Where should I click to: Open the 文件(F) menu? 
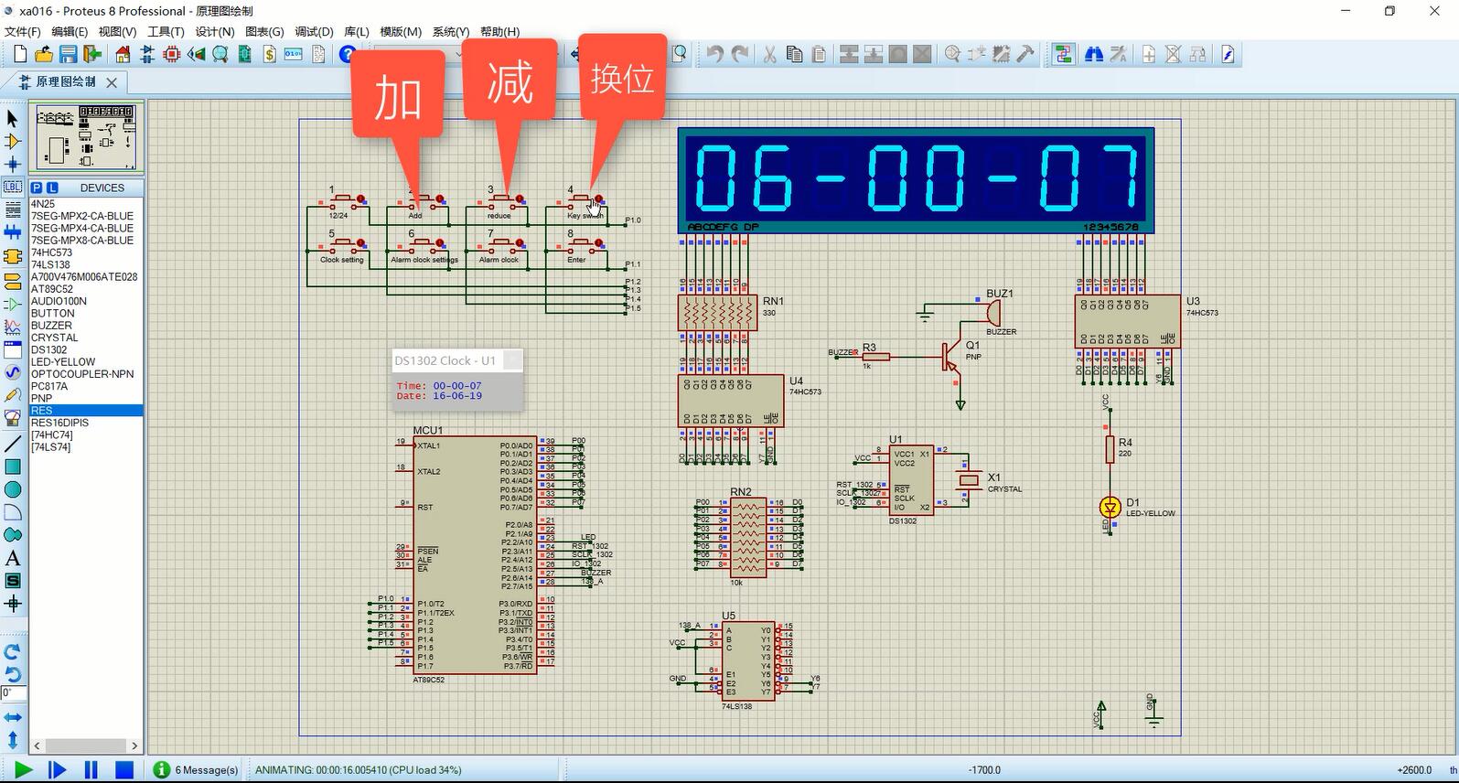click(23, 31)
